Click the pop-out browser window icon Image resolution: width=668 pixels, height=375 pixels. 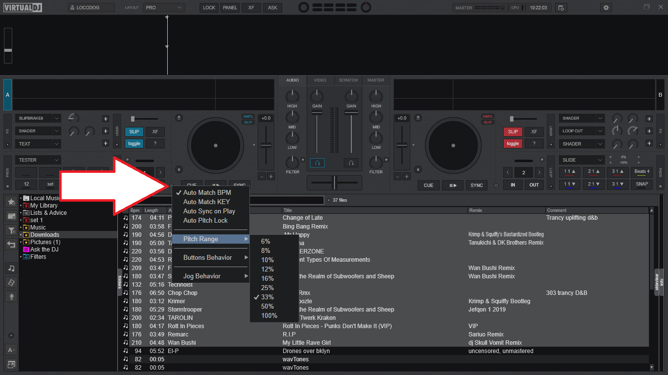pos(11,364)
